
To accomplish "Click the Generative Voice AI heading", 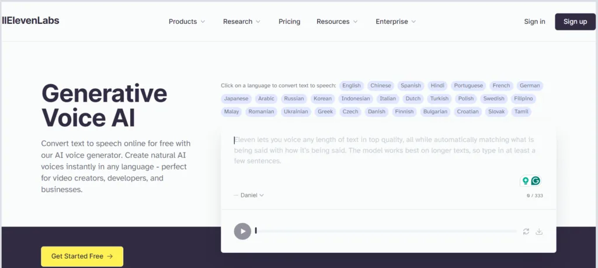I will pyautogui.click(x=104, y=106).
